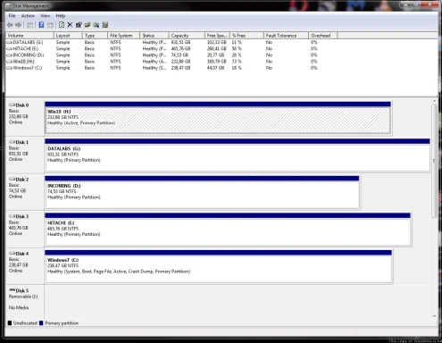Click the scroll up arrow of disk pane
The image size is (442, 343).
434,101
